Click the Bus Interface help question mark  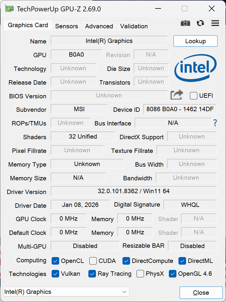[215, 123]
